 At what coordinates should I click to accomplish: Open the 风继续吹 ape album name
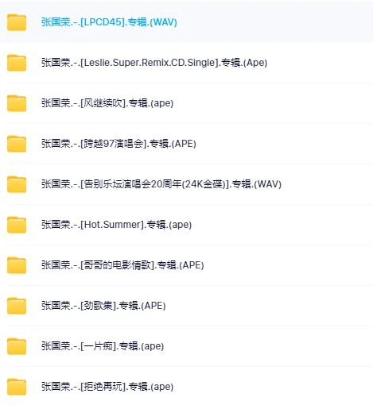coord(107,103)
